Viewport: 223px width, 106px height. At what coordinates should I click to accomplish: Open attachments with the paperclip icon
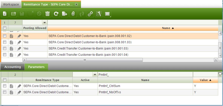click(x=73, y=14)
